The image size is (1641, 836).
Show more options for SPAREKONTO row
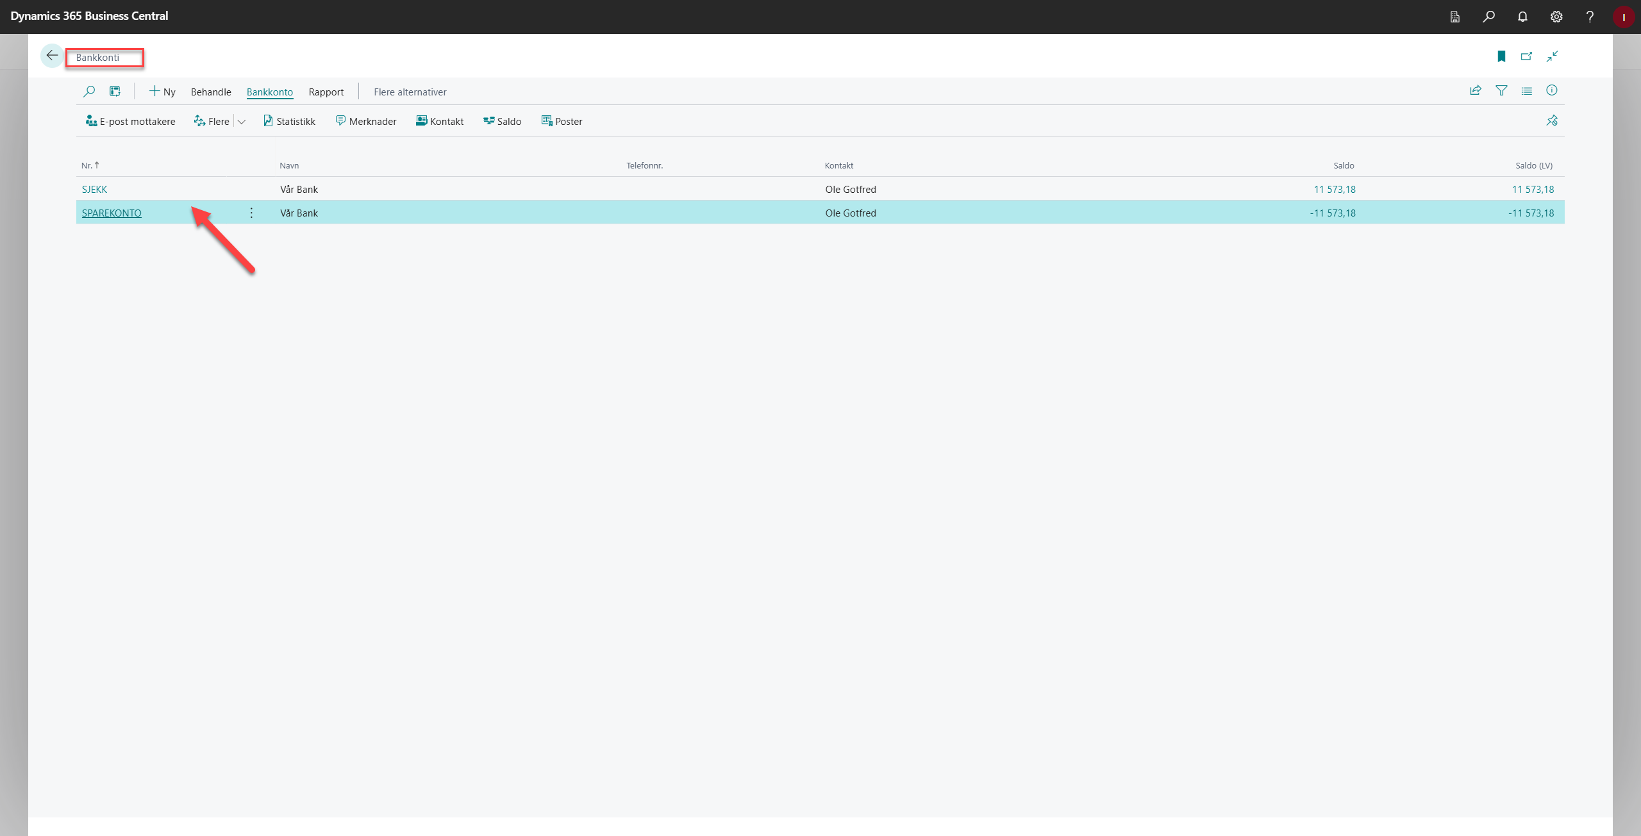(251, 213)
